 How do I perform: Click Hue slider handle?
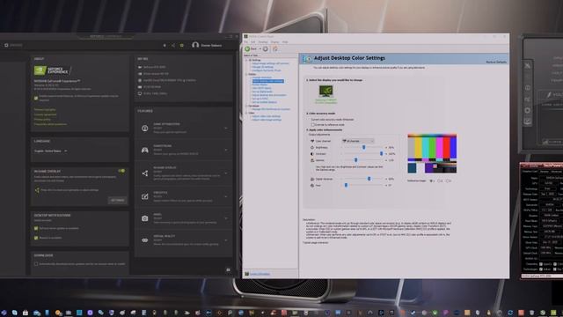pyautogui.click(x=346, y=185)
